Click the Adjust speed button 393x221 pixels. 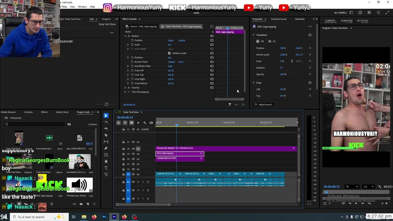point(263,105)
